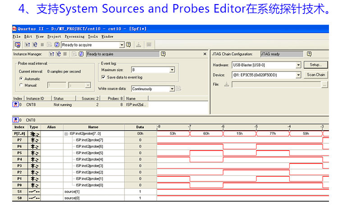
Task: Open the Device EP3C55 dropdown
Action: pos(298,75)
